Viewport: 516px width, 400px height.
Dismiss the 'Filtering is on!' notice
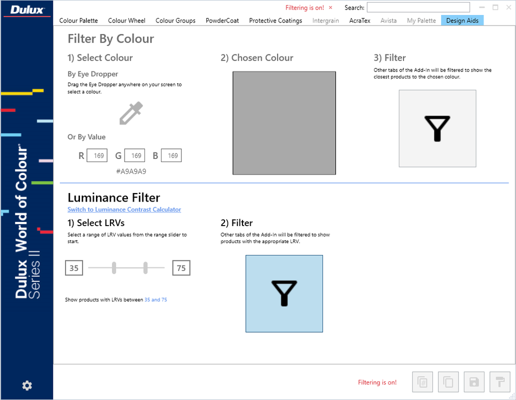(x=329, y=7)
